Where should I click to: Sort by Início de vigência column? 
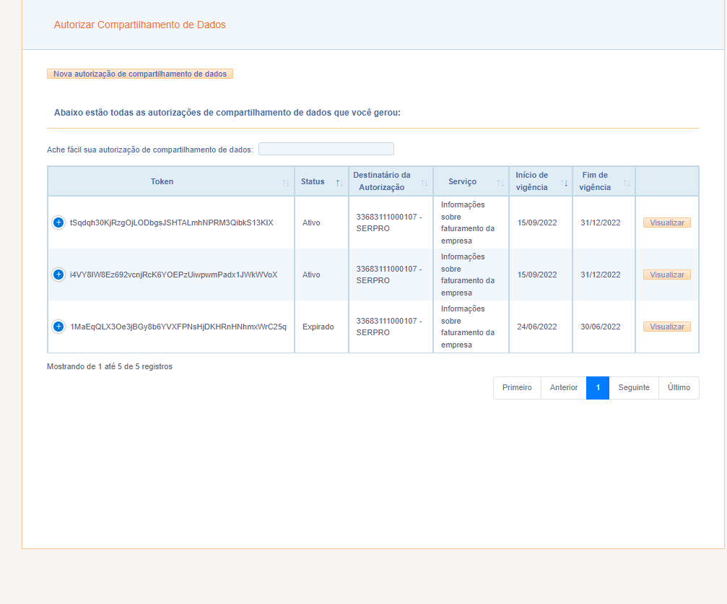tap(565, 182)
